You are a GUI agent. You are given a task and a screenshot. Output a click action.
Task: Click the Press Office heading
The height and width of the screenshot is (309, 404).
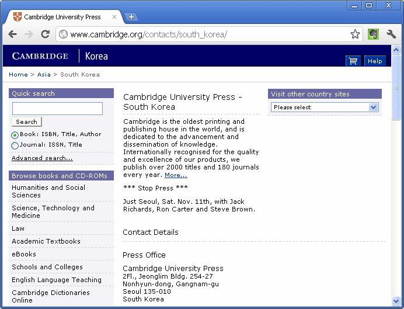tap(144, 255)
